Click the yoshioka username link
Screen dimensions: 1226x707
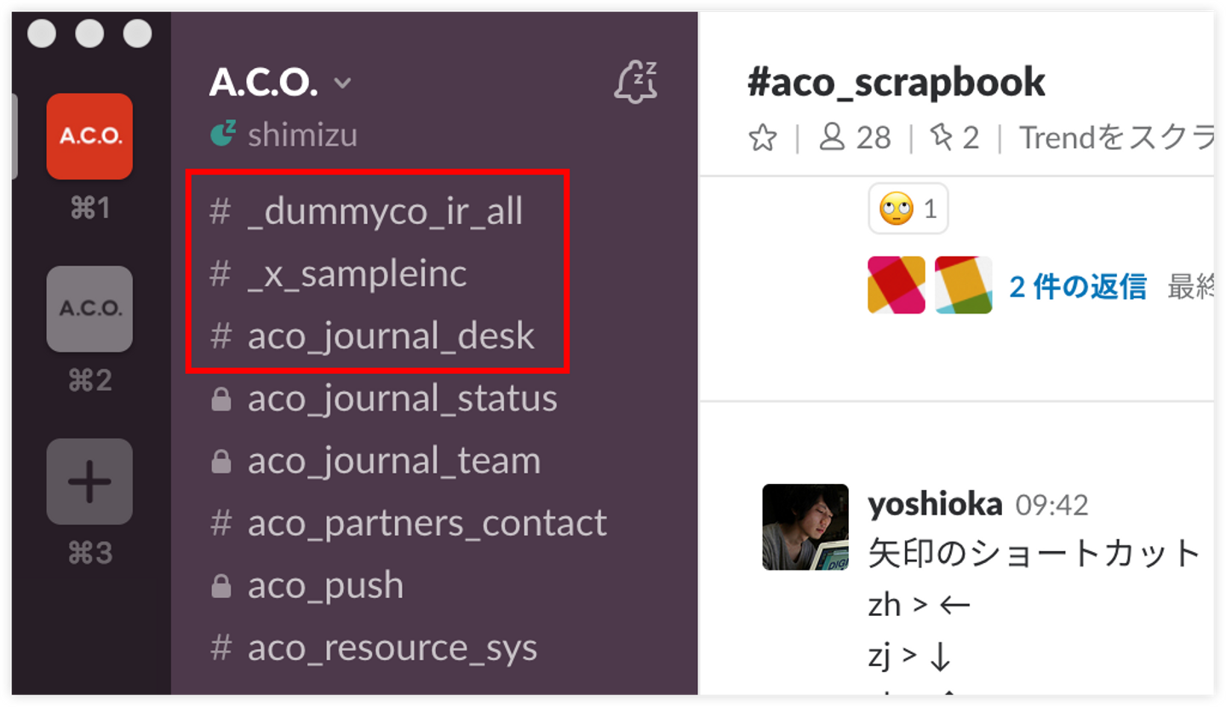(934, 505)
